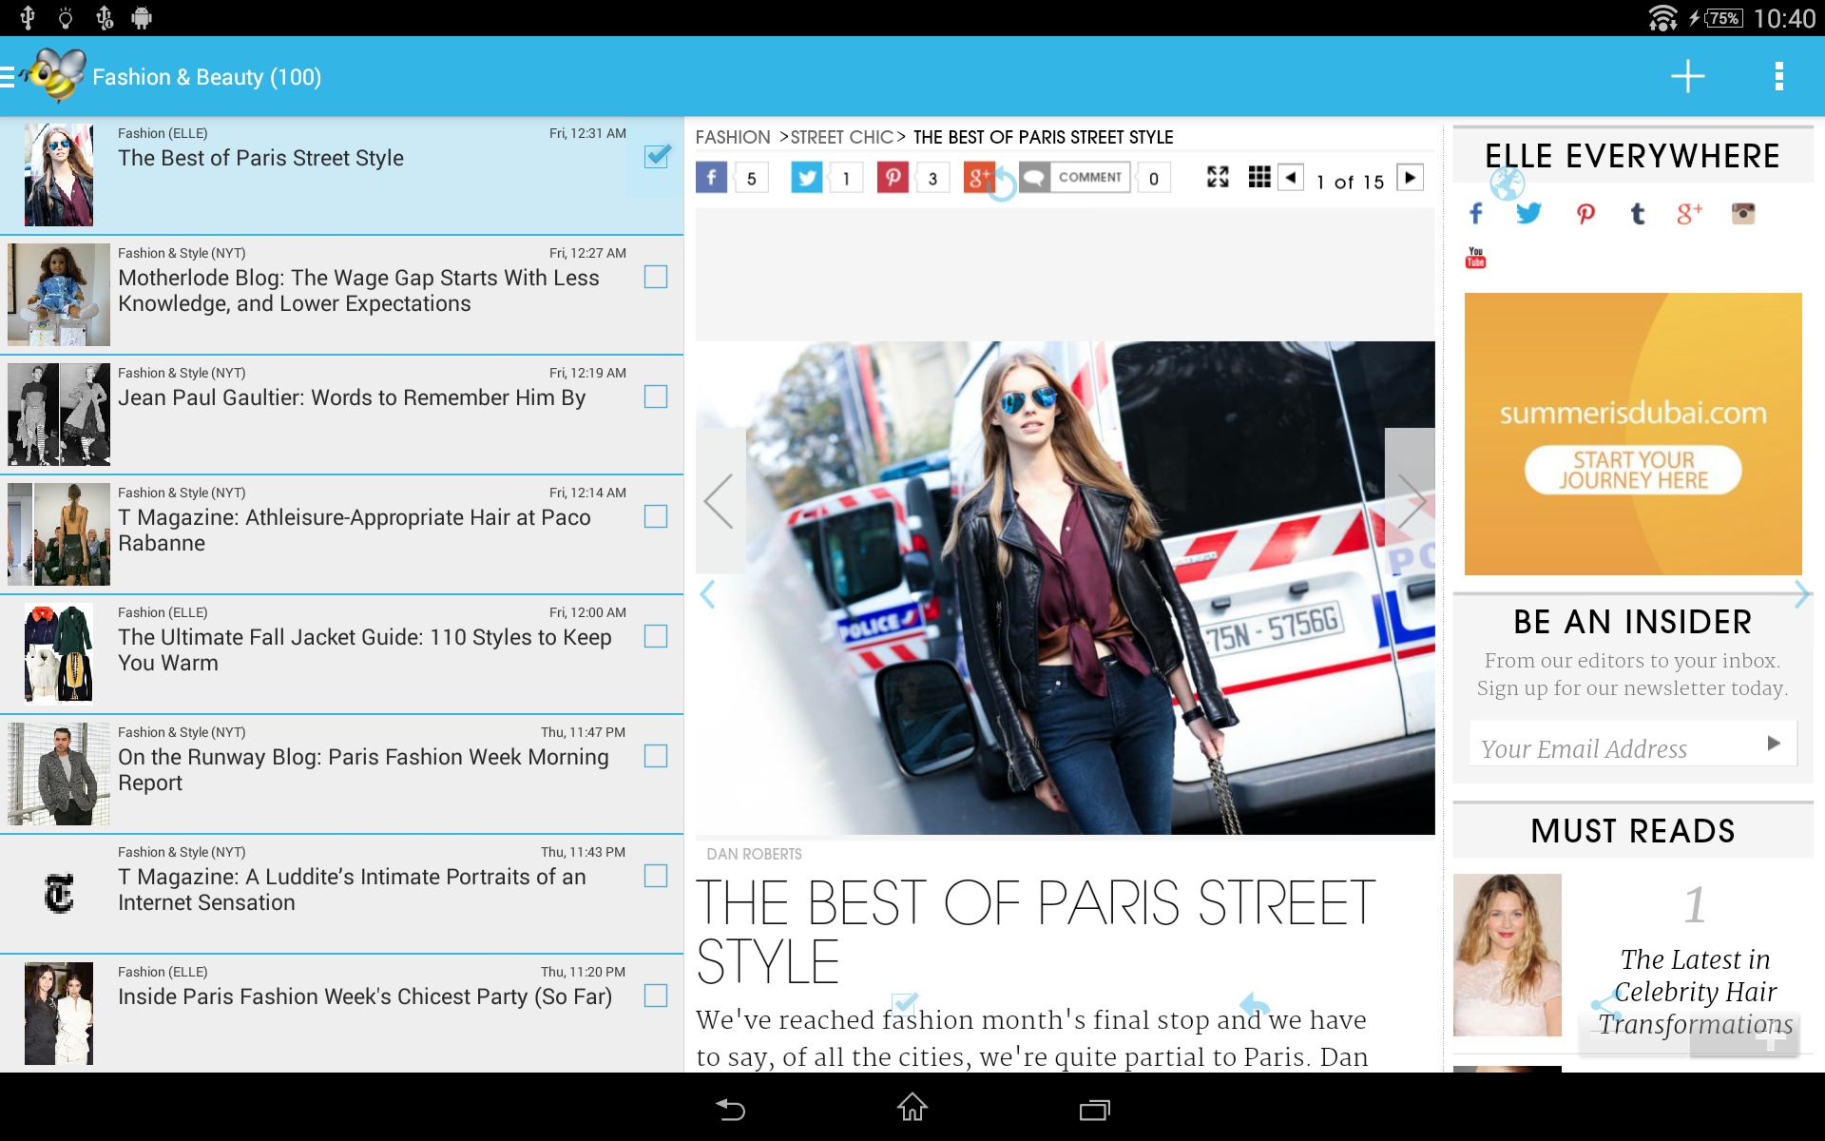Go to next gallery slide arrow

(1410, 178)
